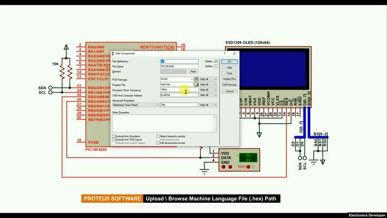Click the Edit Firmware button
The height and width of the screenshot is (218, 387).
[229, 85]
